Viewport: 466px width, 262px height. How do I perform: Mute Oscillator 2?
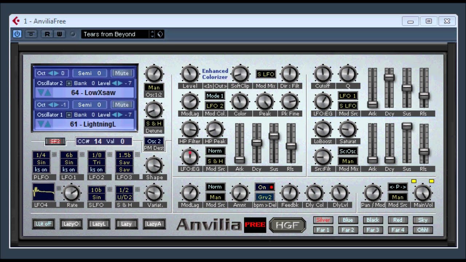(122, 73)
